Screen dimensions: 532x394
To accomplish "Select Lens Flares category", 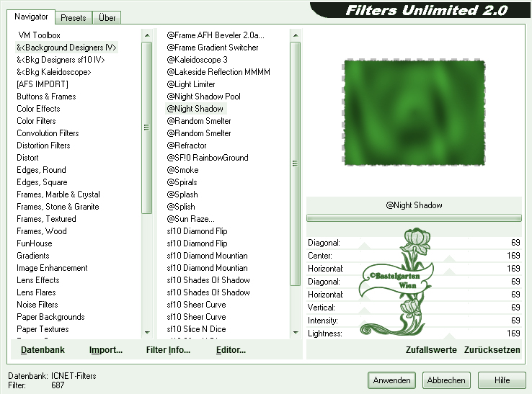I will tap(36, 292).
